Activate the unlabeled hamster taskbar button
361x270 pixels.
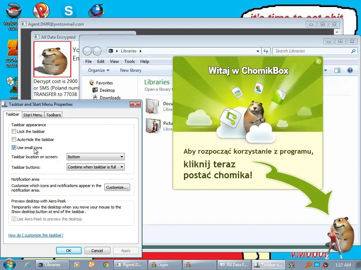point(200,265)
